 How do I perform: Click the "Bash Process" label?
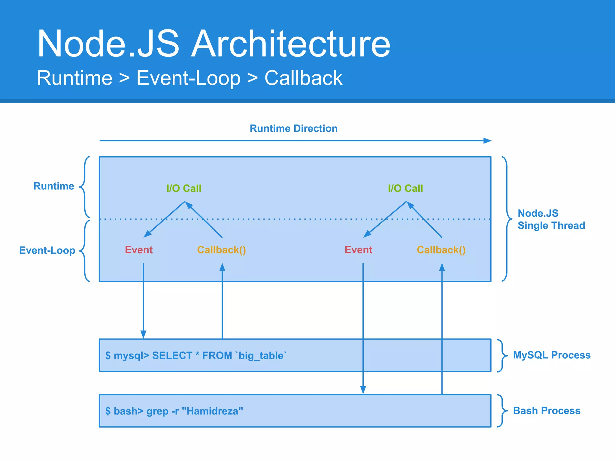[547, 411]
